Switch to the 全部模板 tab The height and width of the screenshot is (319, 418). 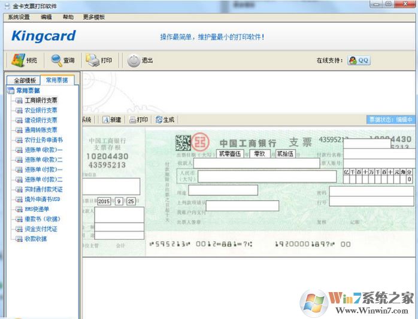click(x=24, y=80)
